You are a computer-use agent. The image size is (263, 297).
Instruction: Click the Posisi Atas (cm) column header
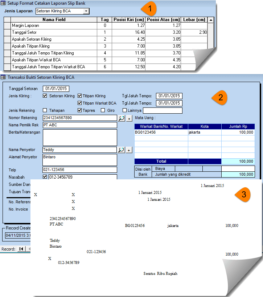[163, 20]
